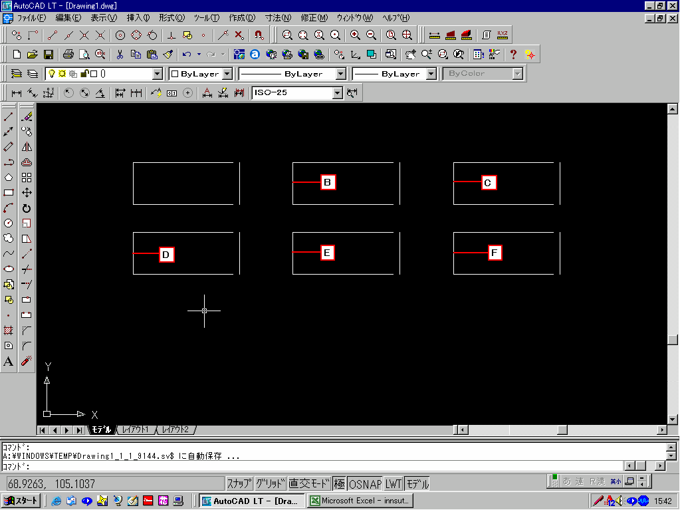Select the Polygon draw tool
Image resolution: width=680 pixels, height=510 pixels.
click(x=8, y=178)
